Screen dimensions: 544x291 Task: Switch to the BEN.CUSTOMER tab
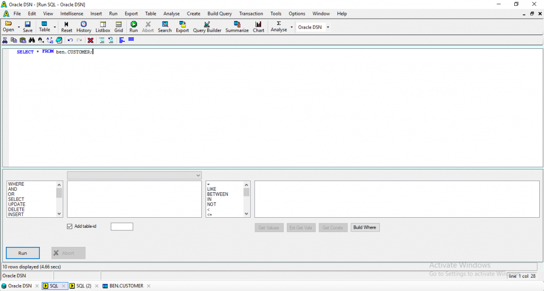(126, 286)
